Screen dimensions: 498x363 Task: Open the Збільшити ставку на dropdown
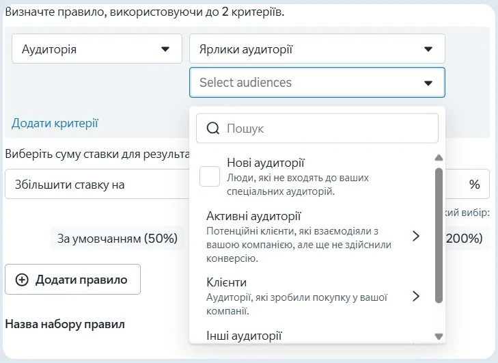97,184
